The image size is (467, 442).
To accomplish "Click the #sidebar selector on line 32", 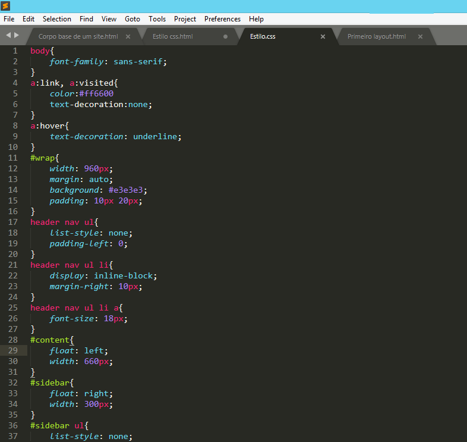I will (x=50, y=383).
